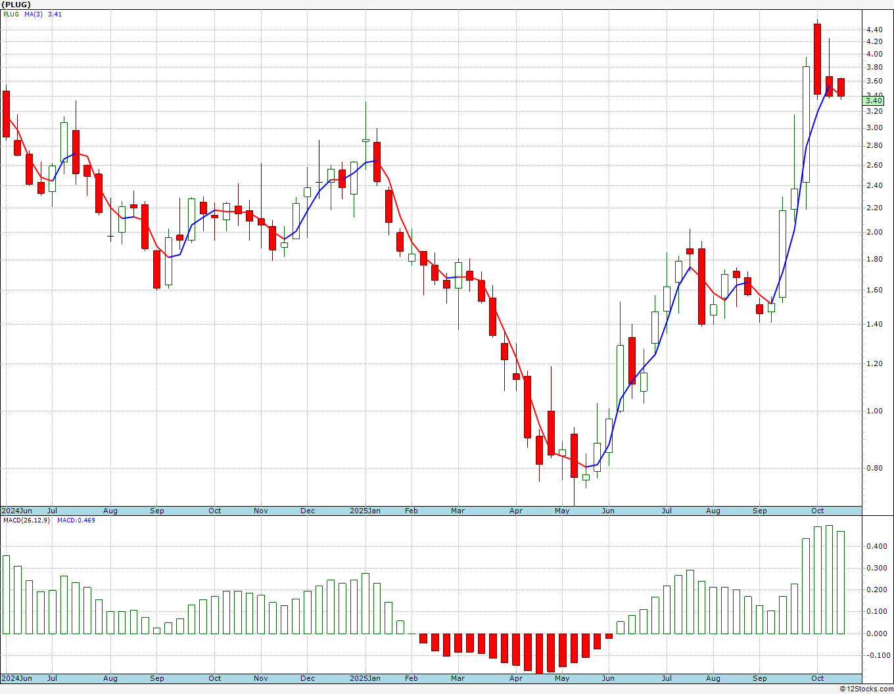Click Apr on the price chart time axis

pyautogui.click(x=516, y=511)
